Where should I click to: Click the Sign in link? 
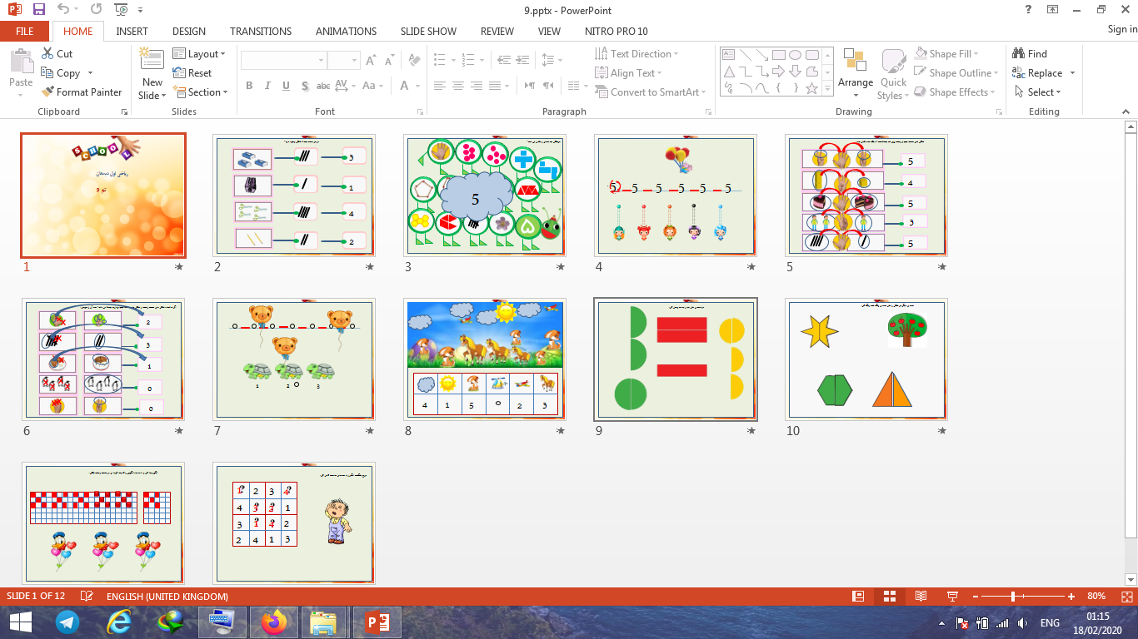1121,29
